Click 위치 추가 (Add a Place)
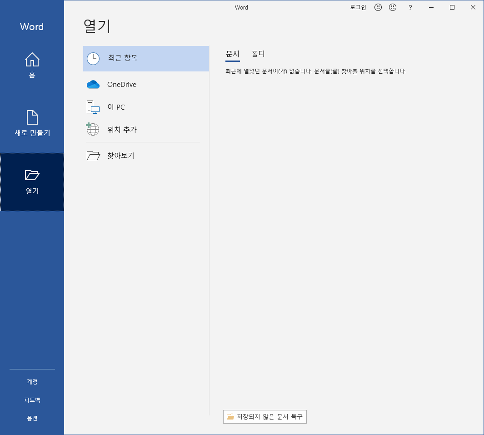 [x=146, y=129]
